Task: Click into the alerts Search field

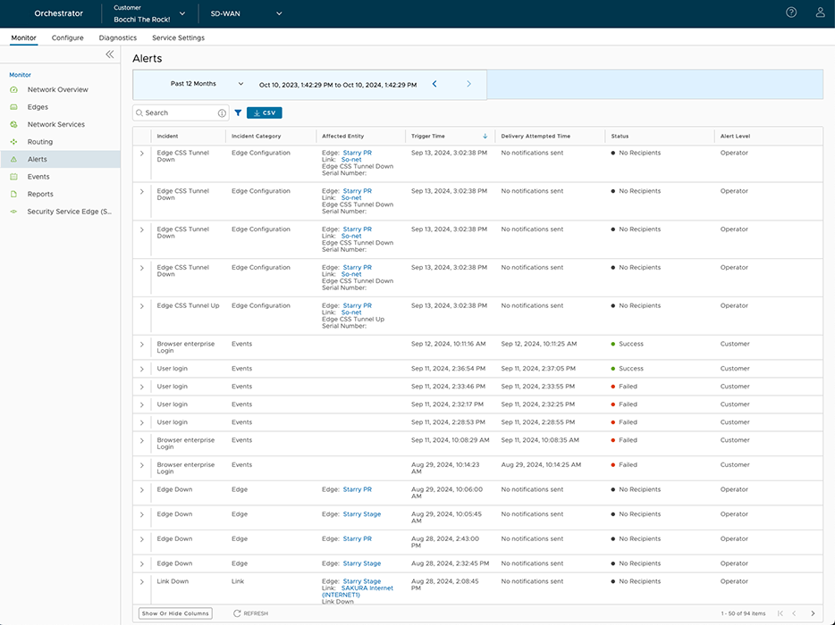Action: pyautogui.click(x=179, y=113)
